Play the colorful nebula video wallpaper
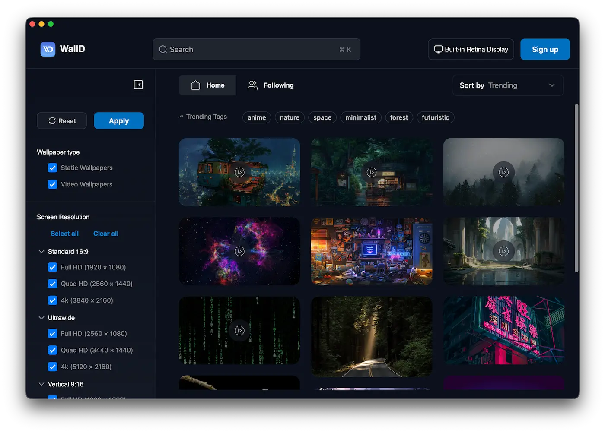The height and width of the screenshot is (433, 605). tap(239, 251)
